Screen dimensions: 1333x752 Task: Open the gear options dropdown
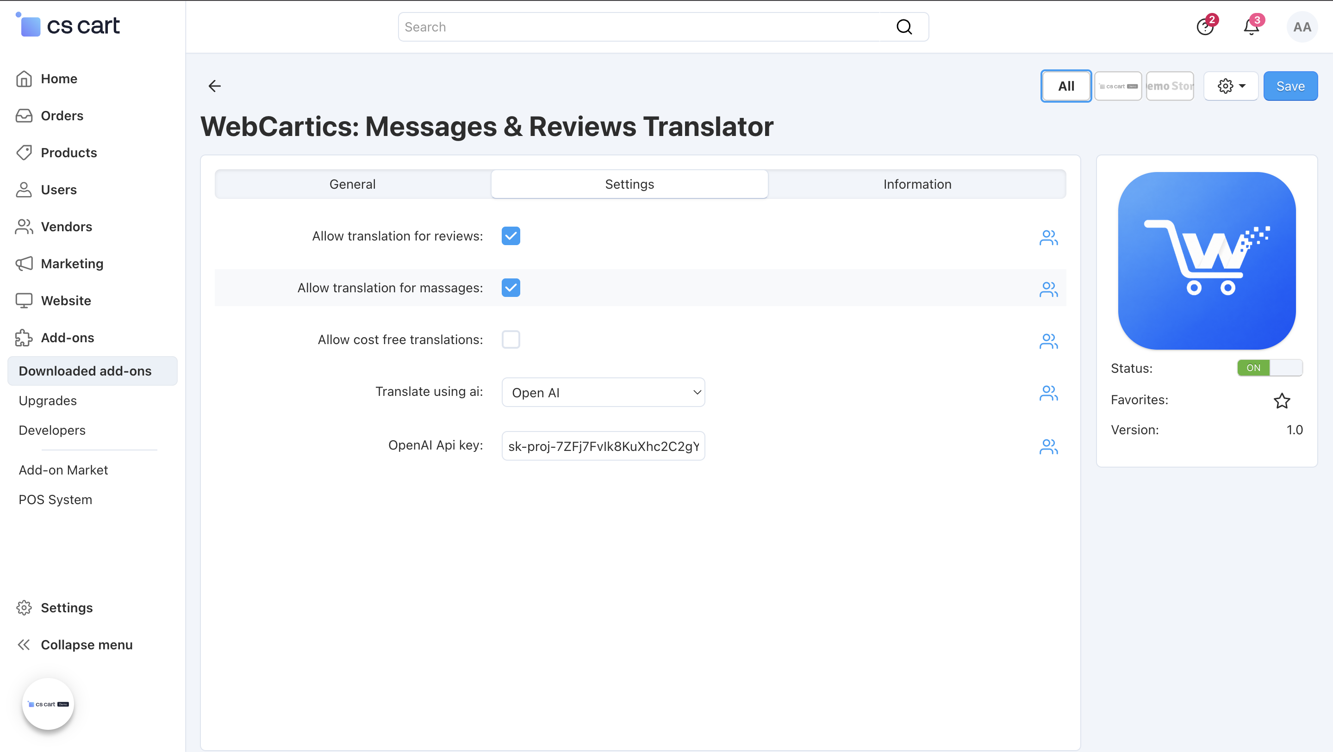click(x=1231, y=86)
